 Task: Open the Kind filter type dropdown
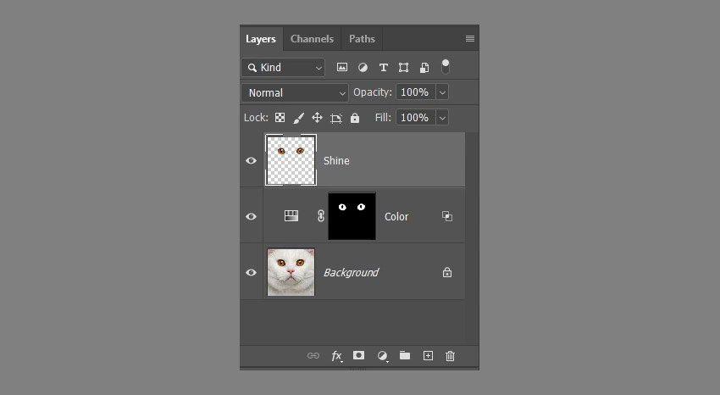(283, 67)
